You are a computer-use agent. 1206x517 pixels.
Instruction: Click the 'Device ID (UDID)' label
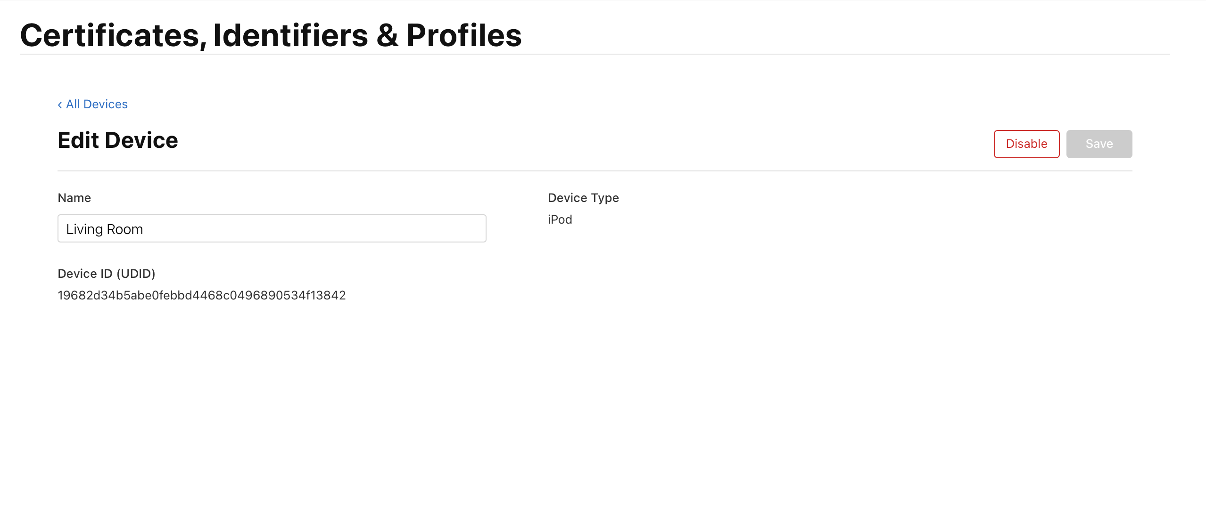click(106, 274)
